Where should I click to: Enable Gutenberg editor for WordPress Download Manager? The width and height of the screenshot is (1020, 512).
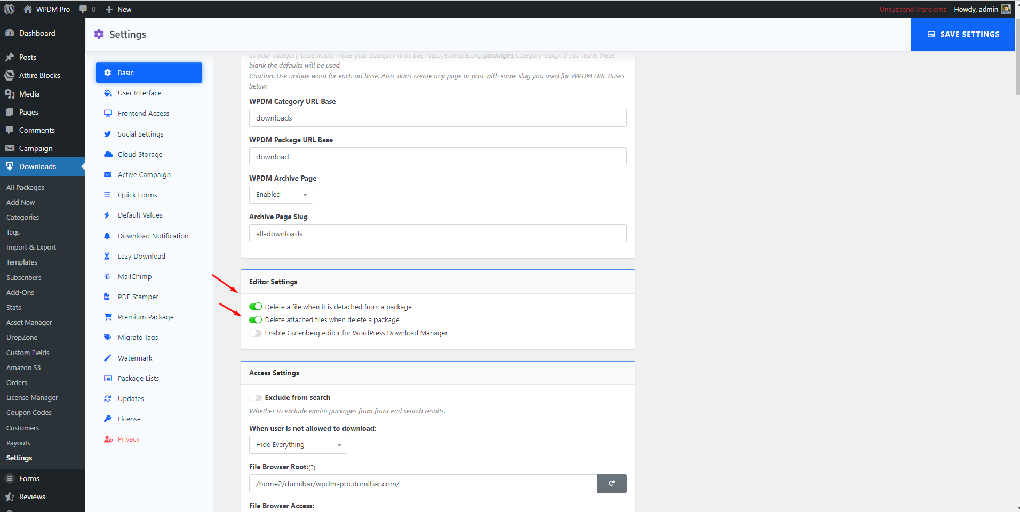(256, 333)
